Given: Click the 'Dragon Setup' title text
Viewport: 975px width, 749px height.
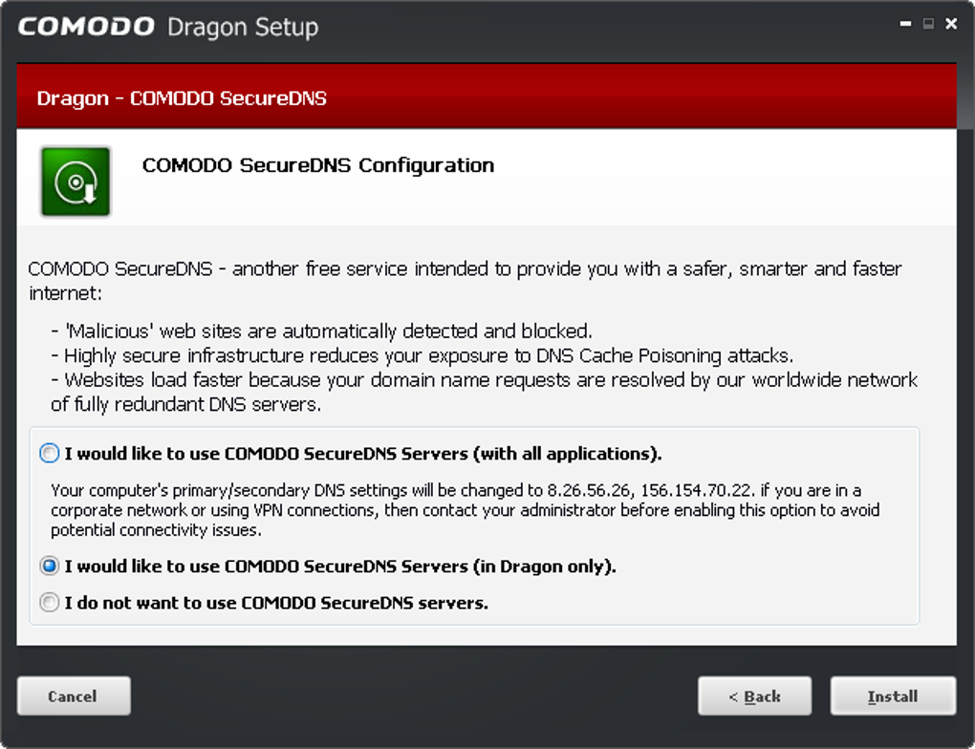Looking at the screenshot, I should (242, 28).
